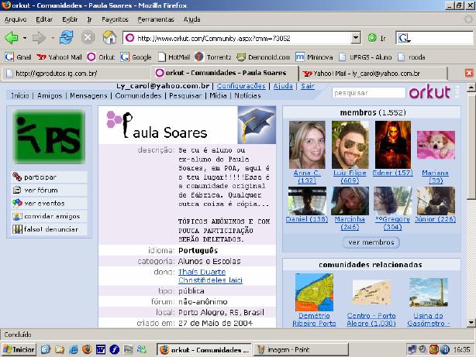Open the Favoritos menu
Viewport: 476px width, 357px height.
(x=115, y=18)
